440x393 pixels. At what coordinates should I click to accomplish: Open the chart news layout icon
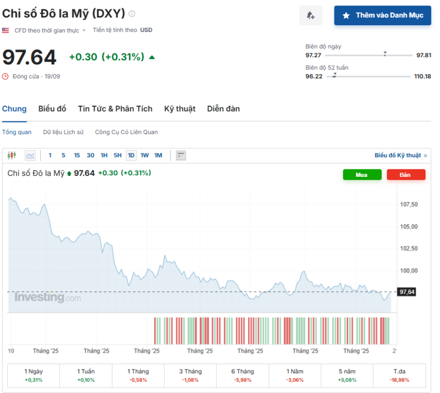point(180,156)
